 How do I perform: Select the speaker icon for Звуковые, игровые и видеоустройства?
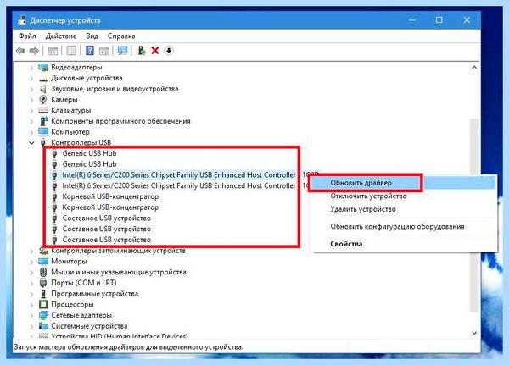pos(43,89)
